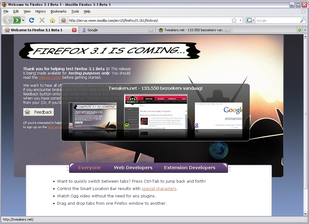The height and width of the screenshot is (224, 309).
Task: Click the Back navigation arrow
Action: pos(8,20)
